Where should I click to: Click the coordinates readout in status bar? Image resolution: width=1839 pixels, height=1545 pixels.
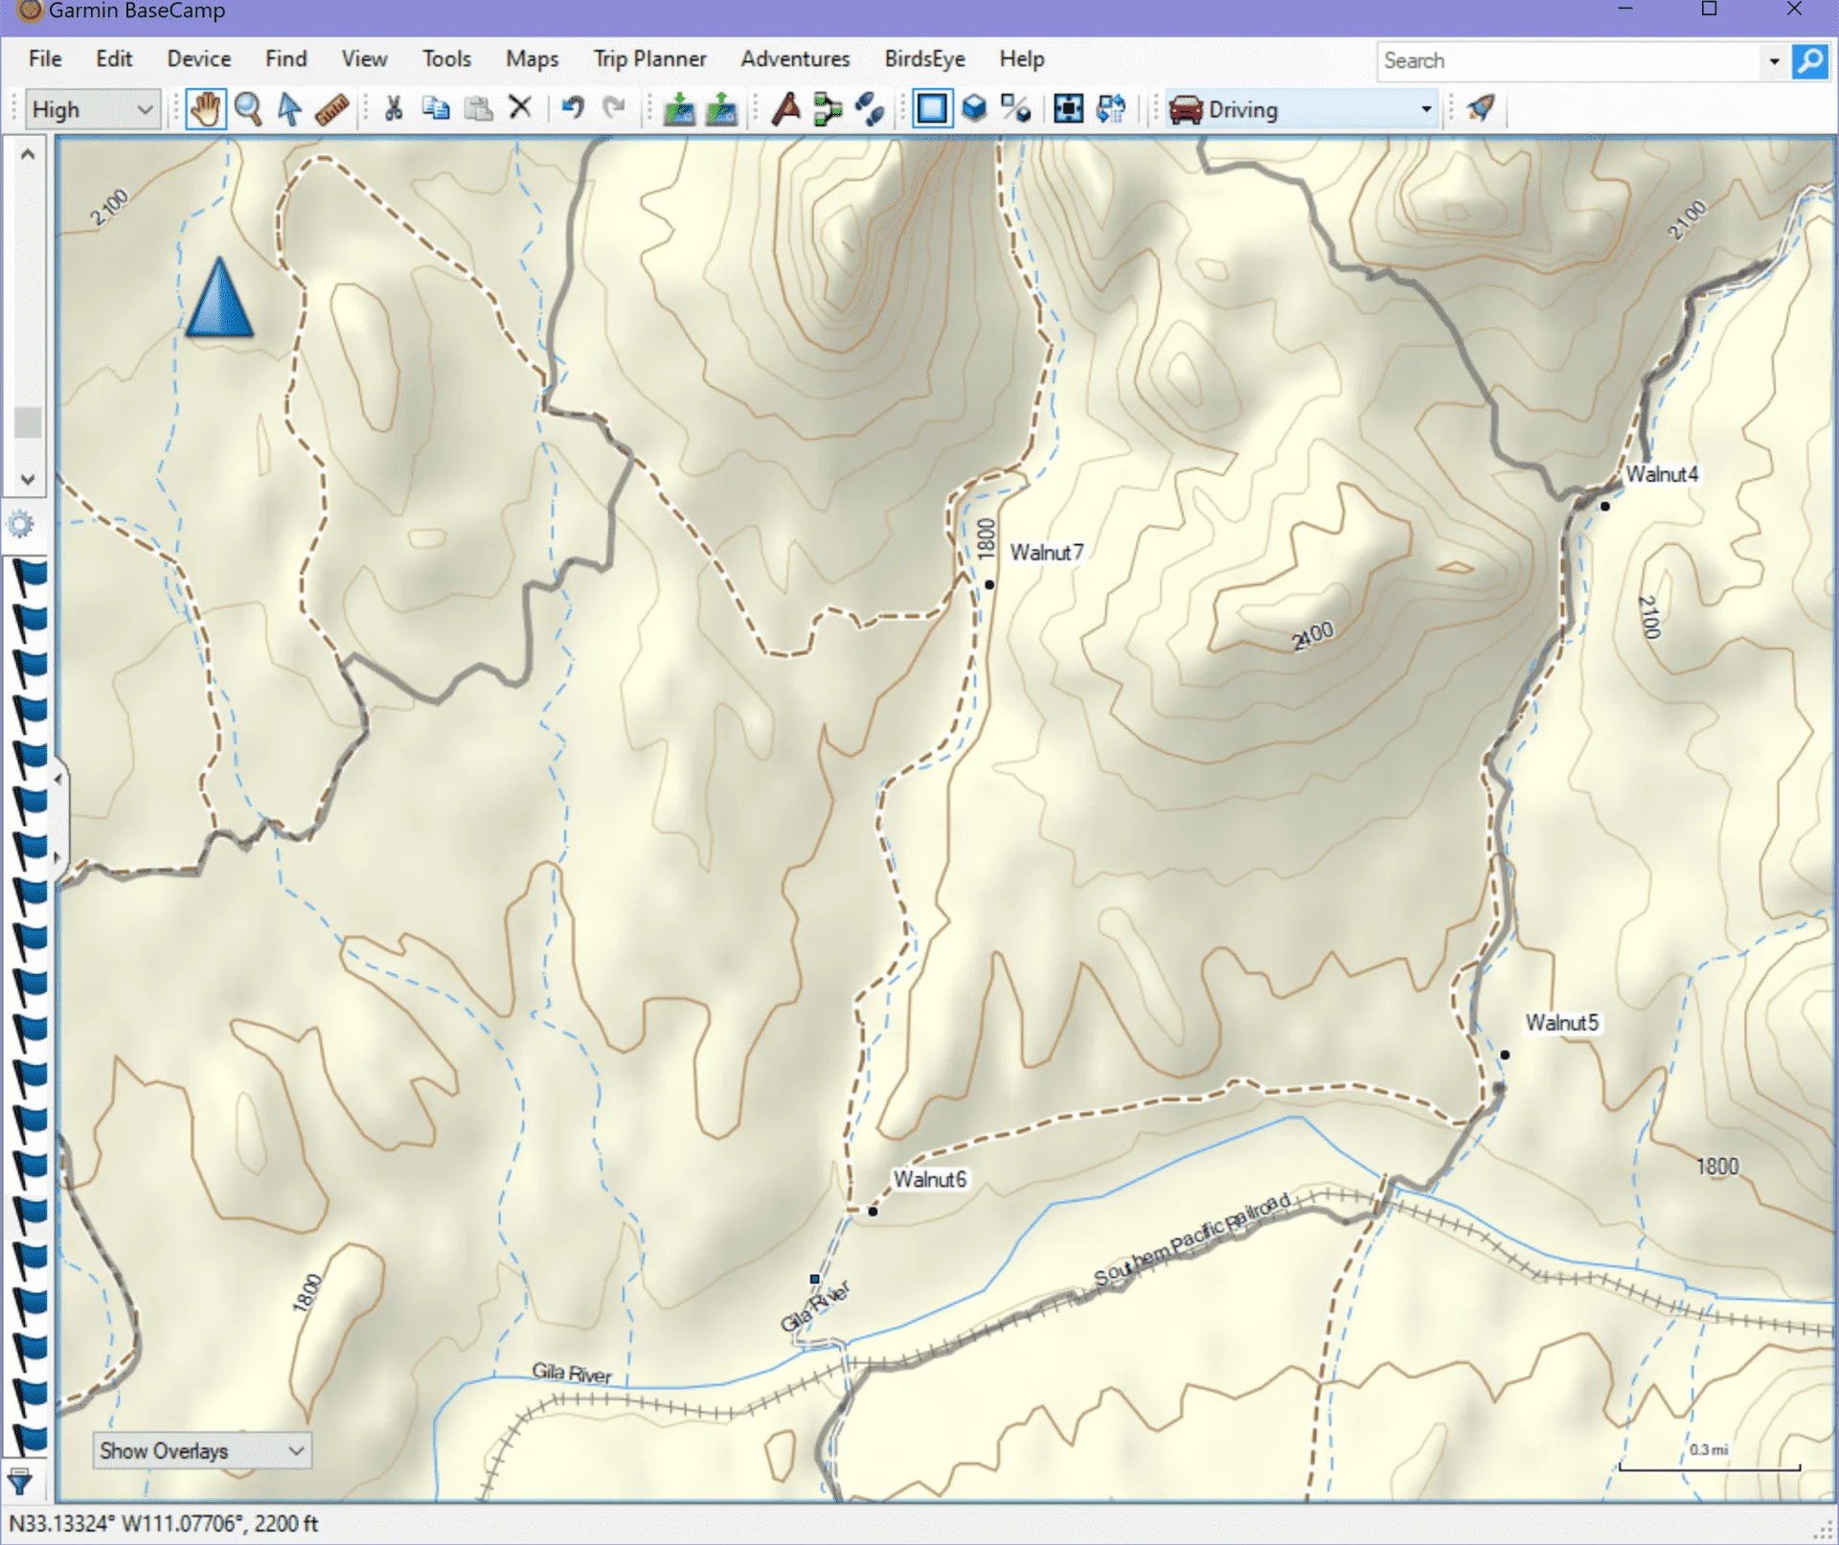coord(163,1524)
